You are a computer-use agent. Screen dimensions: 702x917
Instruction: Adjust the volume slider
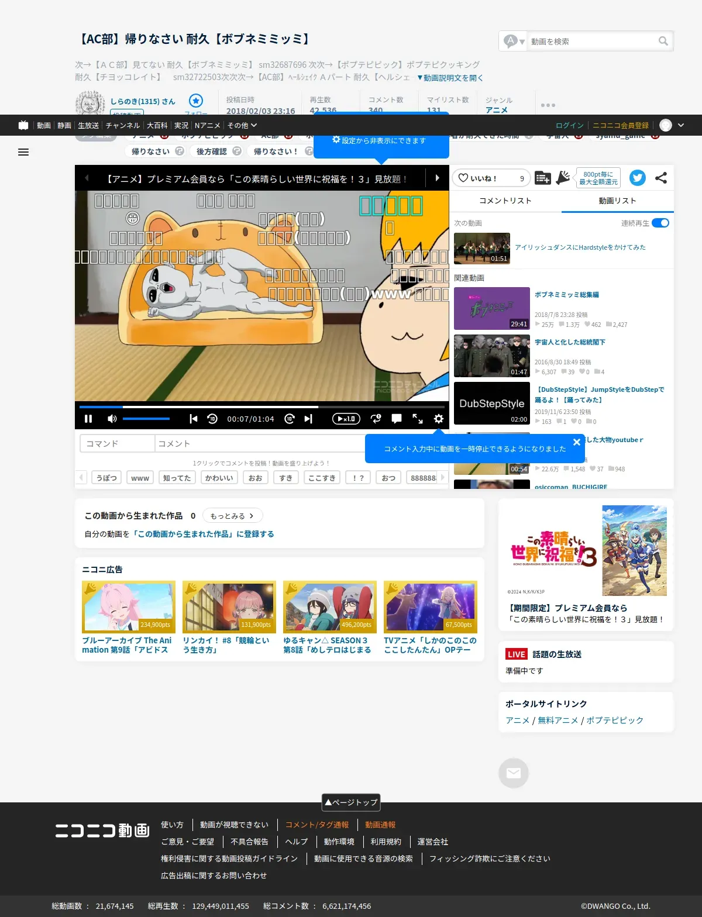tap(146, 419)
